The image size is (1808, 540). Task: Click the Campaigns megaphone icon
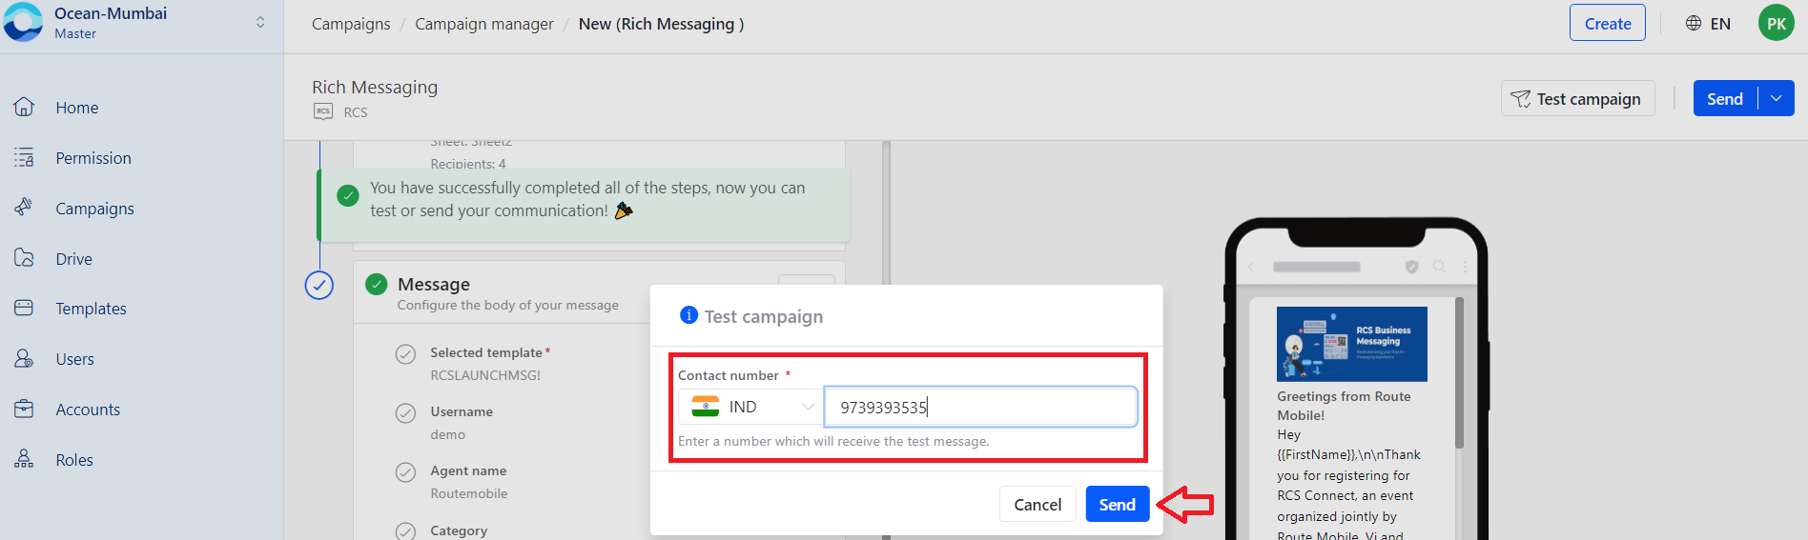(24, 207)
